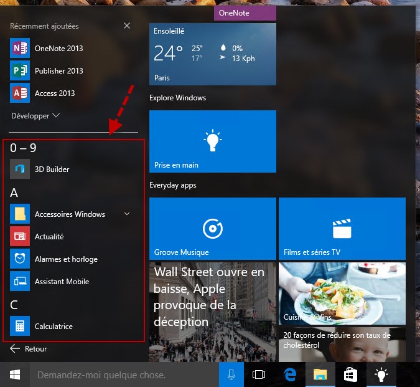The height and width of the screenshot is (387, 420).
Task: Select the Publisher 2013 label
Action: (59, 71)
